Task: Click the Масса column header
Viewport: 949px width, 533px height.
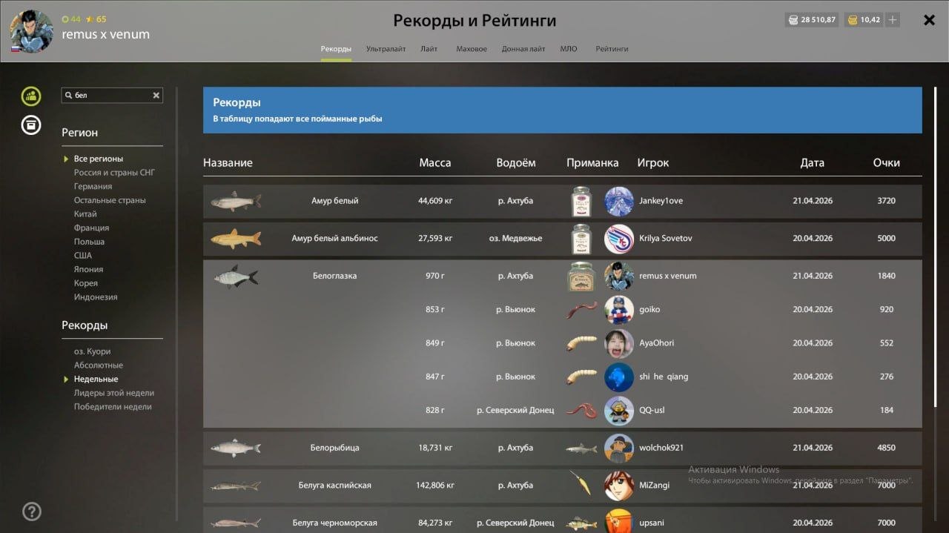Action: [434, 163]
